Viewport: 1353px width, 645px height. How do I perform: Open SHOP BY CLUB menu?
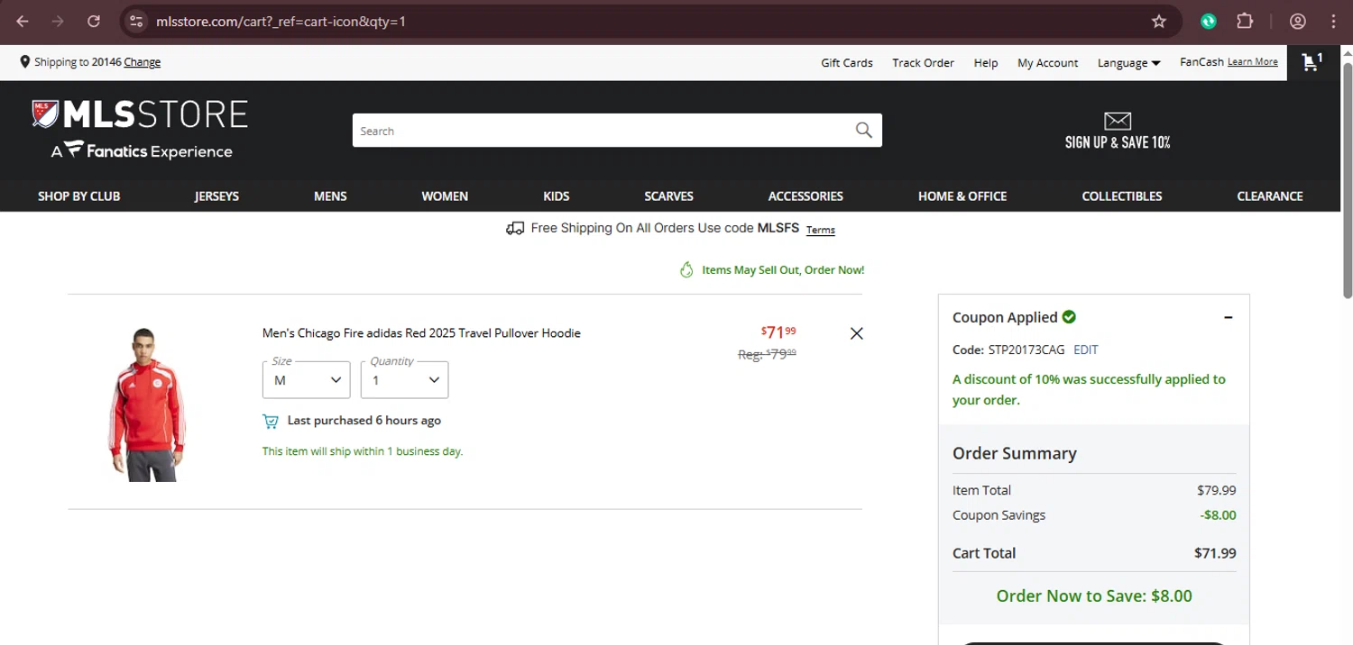(78, 195)
